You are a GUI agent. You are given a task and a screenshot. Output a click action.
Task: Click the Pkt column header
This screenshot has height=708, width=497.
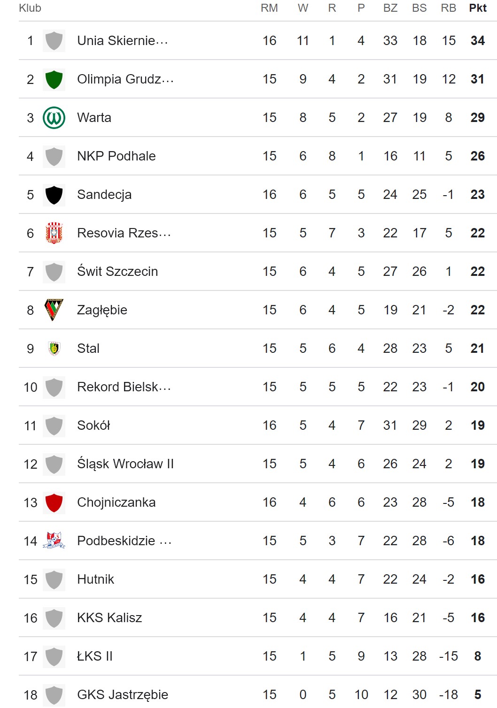click(478, 8)
